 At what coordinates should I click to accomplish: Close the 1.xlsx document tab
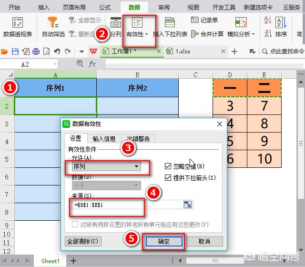223,51
